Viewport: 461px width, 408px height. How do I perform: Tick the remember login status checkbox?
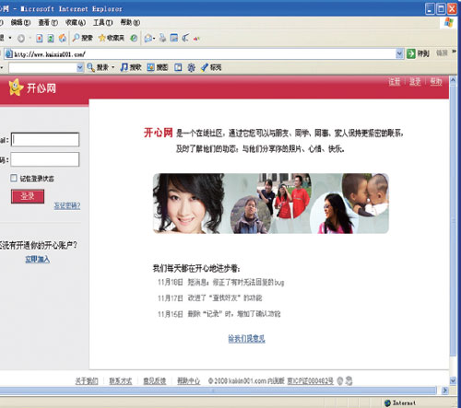coord(14,178)
